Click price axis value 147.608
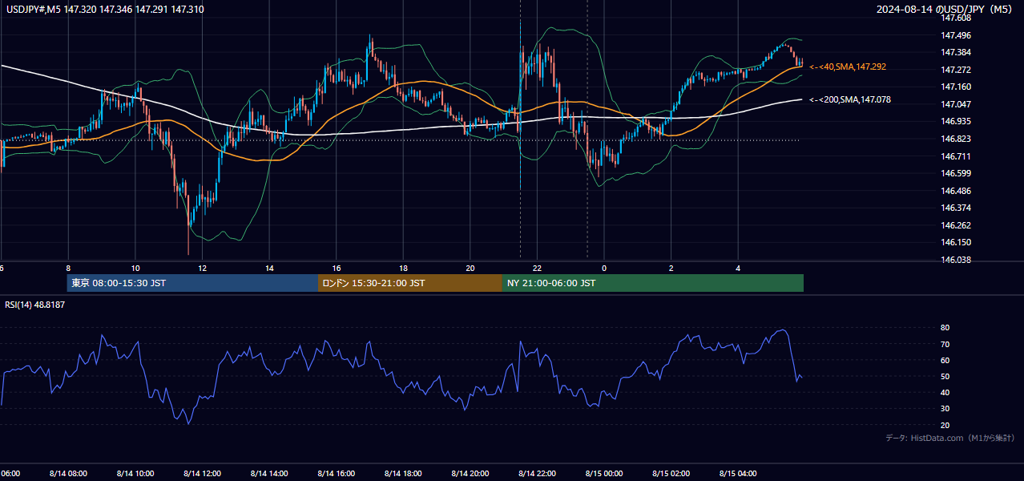This screenshot has width=1024, height=481. click(x=956, y=18)
